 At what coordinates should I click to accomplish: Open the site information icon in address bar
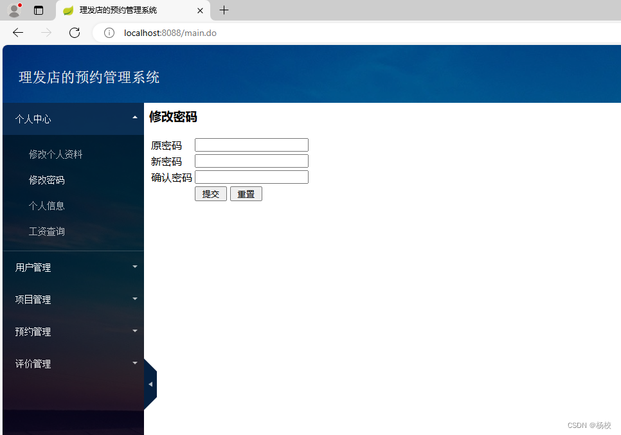click(109, 33)
